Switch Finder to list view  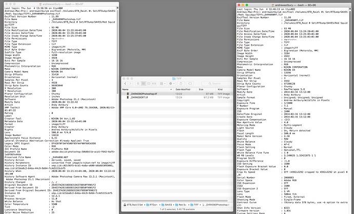click(x=143, y=84)
